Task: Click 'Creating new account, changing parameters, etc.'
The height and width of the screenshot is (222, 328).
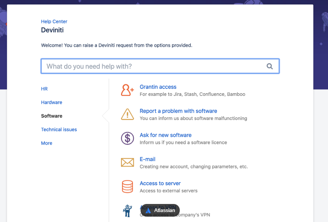Action: click(x=194, y=167)
